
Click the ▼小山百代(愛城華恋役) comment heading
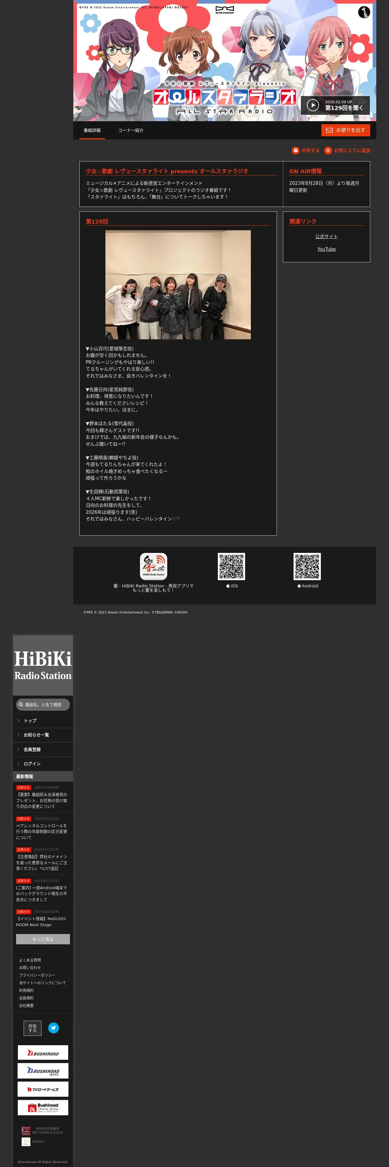point(110,348)
